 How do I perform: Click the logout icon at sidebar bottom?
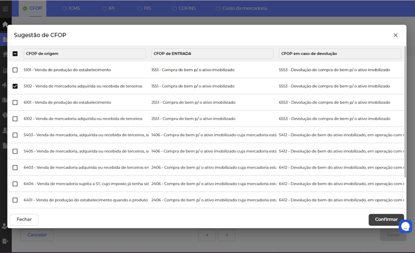[5, 241]
